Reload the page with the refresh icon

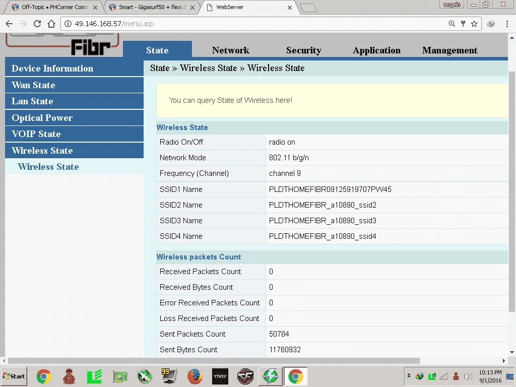(x=37, y=24)
